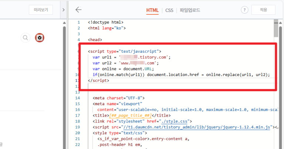Click the content="user-scalable=no line
The height and width of the screenshot is (149, 284).
[187, 110]
